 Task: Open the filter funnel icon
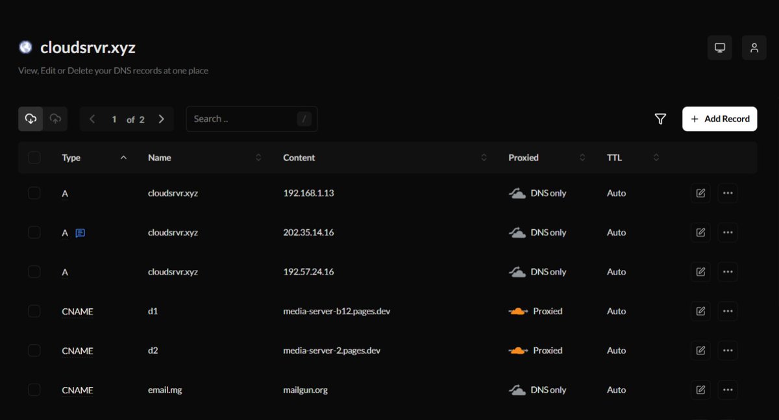click(x=660, y=119)
